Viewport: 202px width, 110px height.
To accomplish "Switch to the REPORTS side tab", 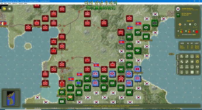I will 178,70.
